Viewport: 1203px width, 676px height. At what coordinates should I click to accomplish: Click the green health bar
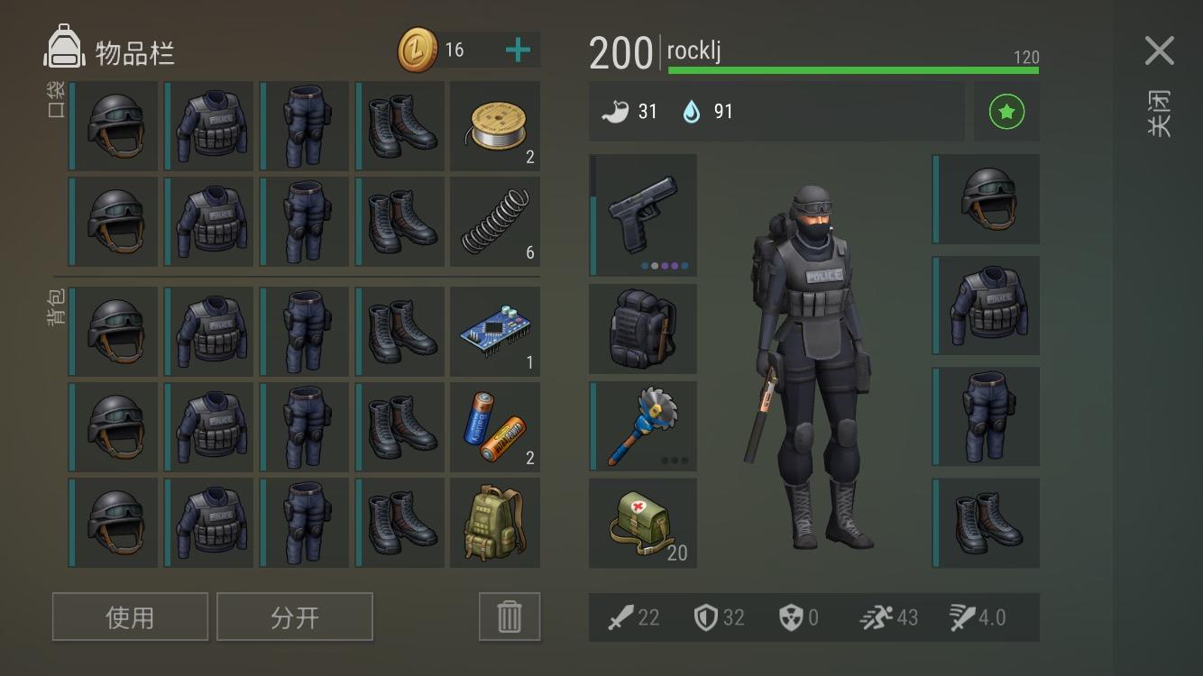point(853,69)
